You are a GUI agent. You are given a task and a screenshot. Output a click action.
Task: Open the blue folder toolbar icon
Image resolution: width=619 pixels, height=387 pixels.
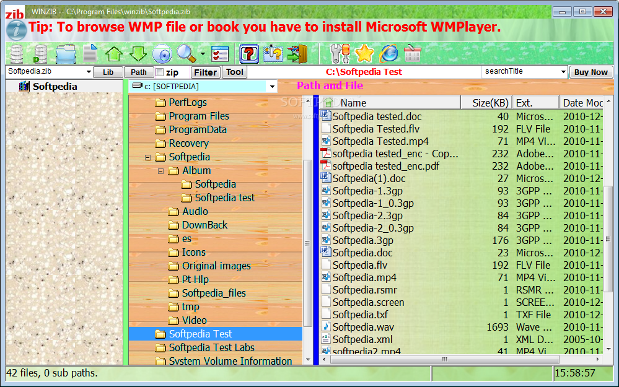click(x=65, y=54)
